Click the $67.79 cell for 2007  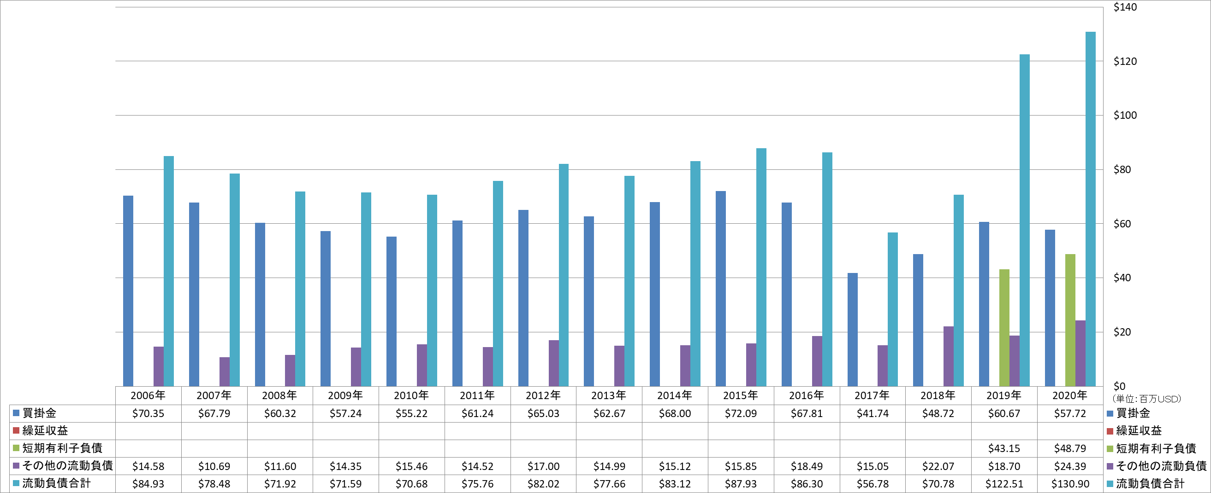click(214, 413)
